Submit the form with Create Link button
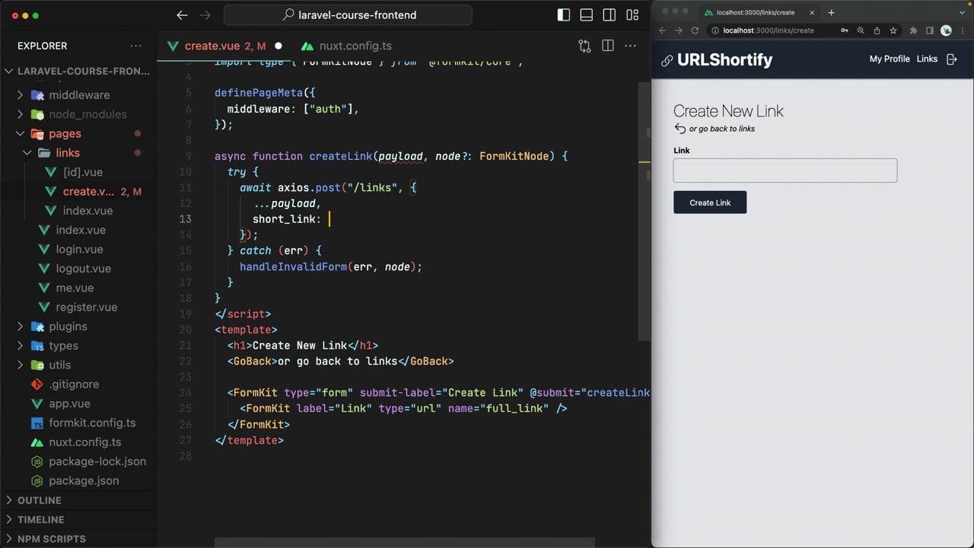This screenshot has width=974, height=548. click(710, 202)
